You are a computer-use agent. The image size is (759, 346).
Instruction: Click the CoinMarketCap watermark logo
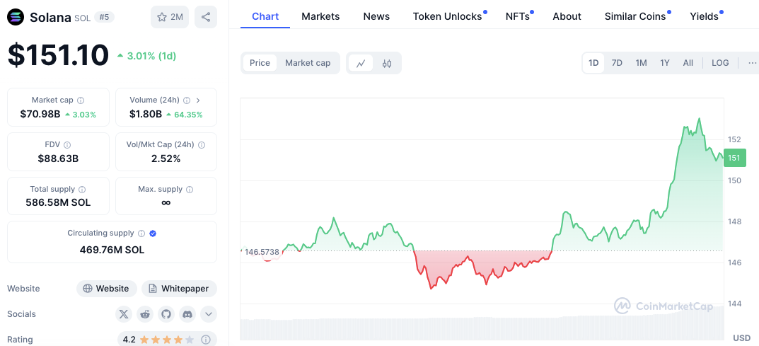[x=664, y=306]
